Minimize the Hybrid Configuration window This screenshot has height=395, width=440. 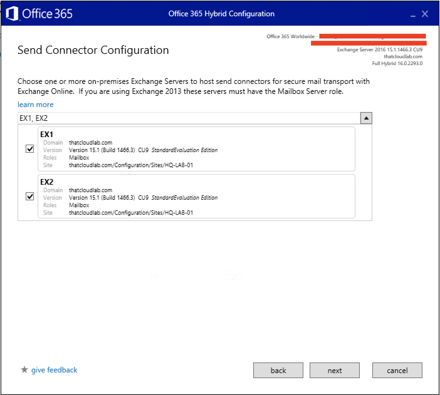coord(413,14)
